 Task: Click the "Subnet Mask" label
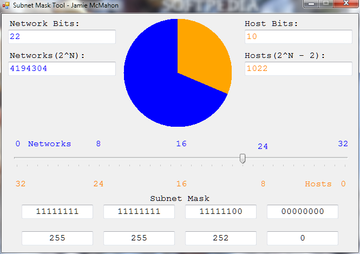(x=180, y=198)
